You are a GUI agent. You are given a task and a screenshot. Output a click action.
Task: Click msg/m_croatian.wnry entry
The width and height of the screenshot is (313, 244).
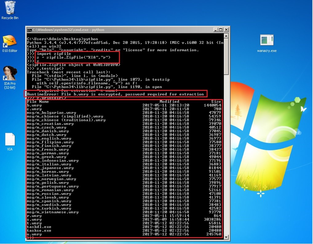point(50,124)
